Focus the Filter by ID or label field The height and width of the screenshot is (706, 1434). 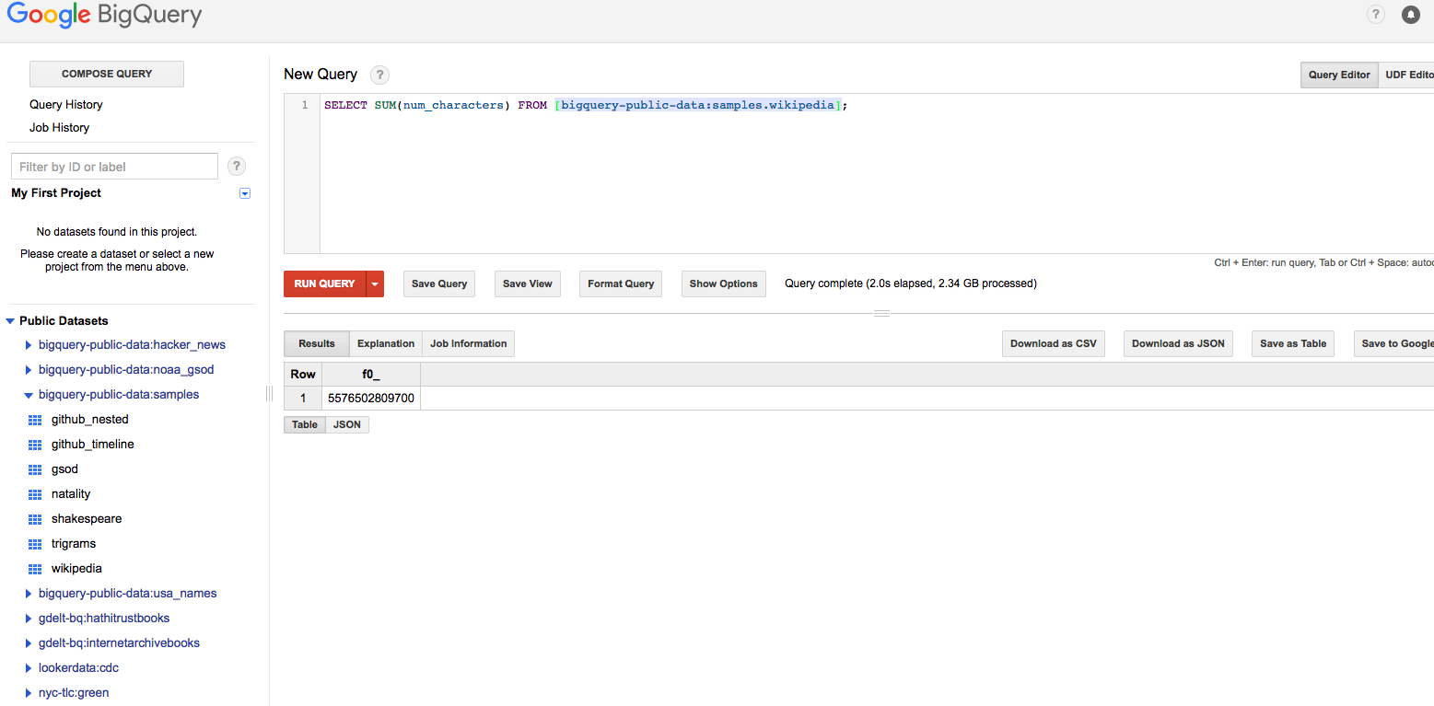pyautogui.click(x=114, y=167)
